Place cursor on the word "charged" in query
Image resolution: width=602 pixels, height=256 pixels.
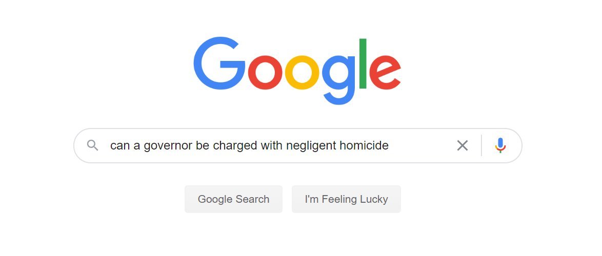[235, 146]
